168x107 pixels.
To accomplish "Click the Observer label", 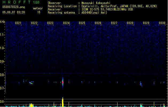I will 54,3.
